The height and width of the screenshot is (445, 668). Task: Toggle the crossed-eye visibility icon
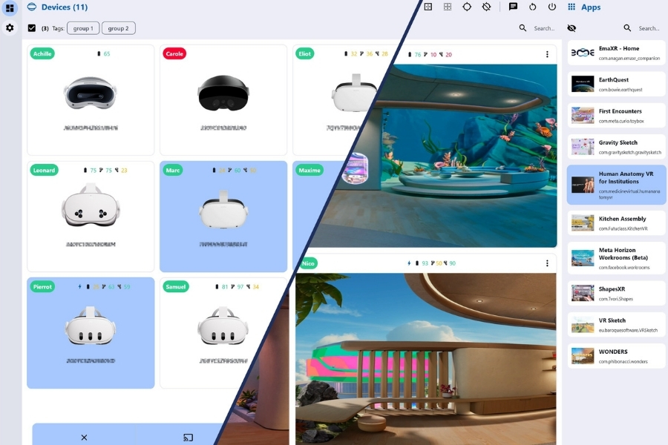(572, 28)
